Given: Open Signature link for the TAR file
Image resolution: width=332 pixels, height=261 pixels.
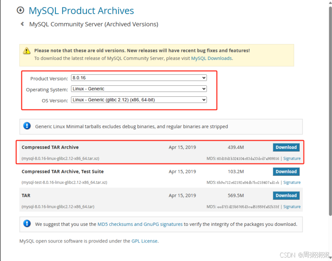Looking at the screenshot, I should tap(291, 206).
